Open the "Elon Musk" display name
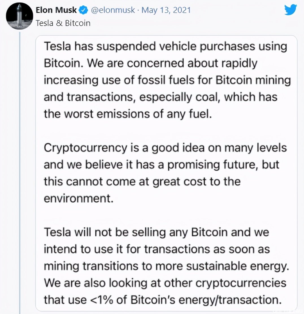The width and height of the screenshot is (304, 314). [x=56, y=10]
